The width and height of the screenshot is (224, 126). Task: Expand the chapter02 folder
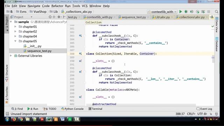pyautogui.click(x=15, y=31)
